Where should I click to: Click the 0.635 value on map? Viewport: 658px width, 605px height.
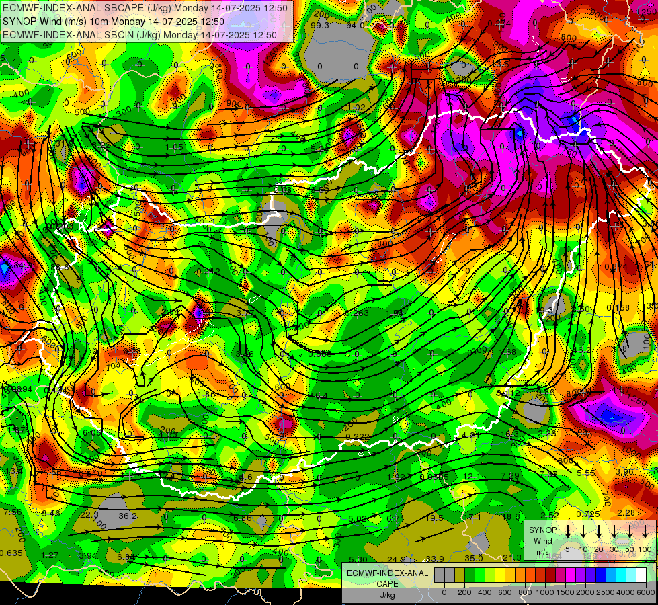click(x=11, y=553)
